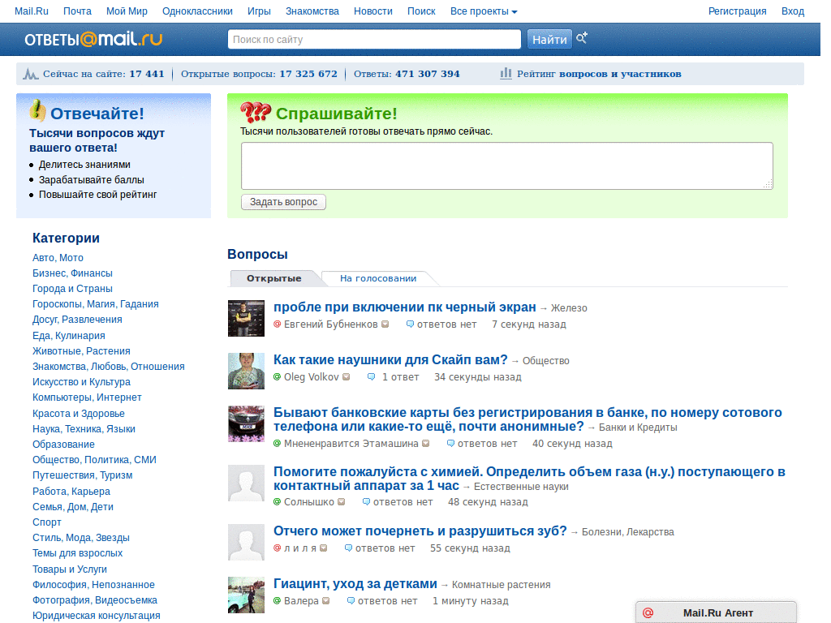
Task: Open category Юридическая консультация
Action: pos(97,616)
